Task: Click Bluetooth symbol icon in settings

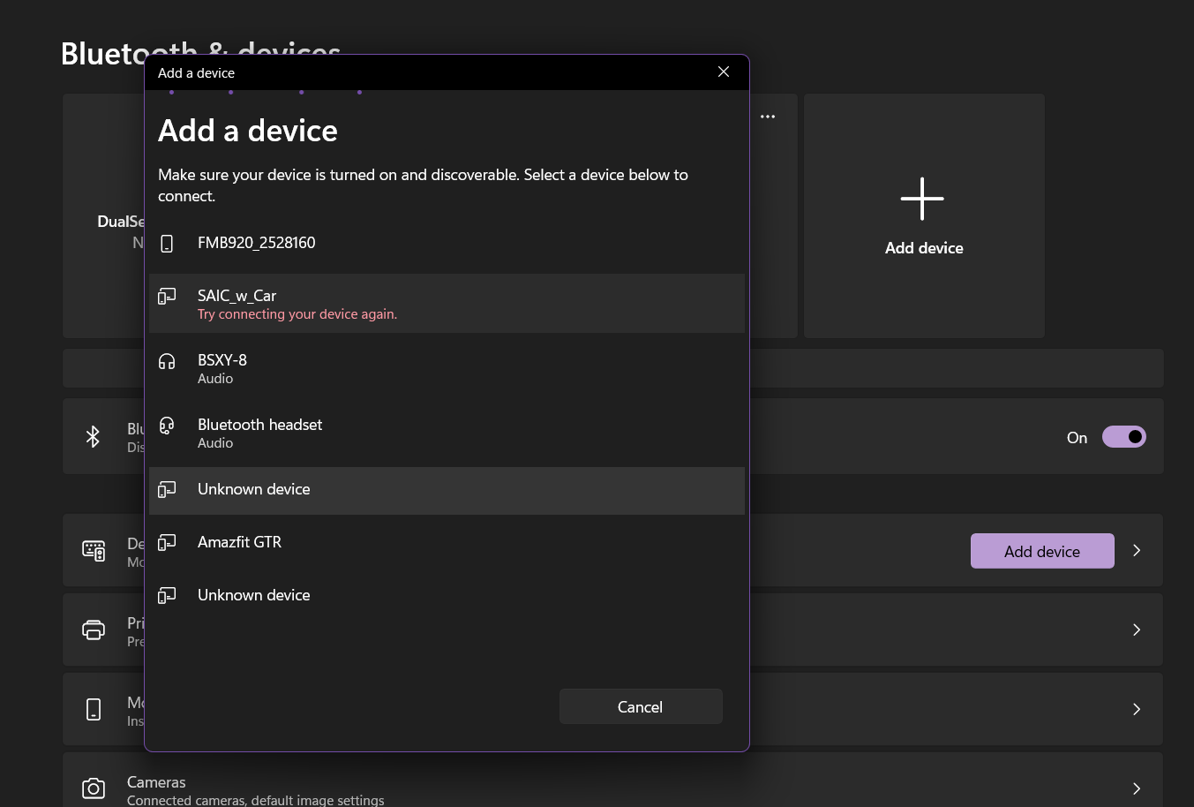Action: point(93,436)
